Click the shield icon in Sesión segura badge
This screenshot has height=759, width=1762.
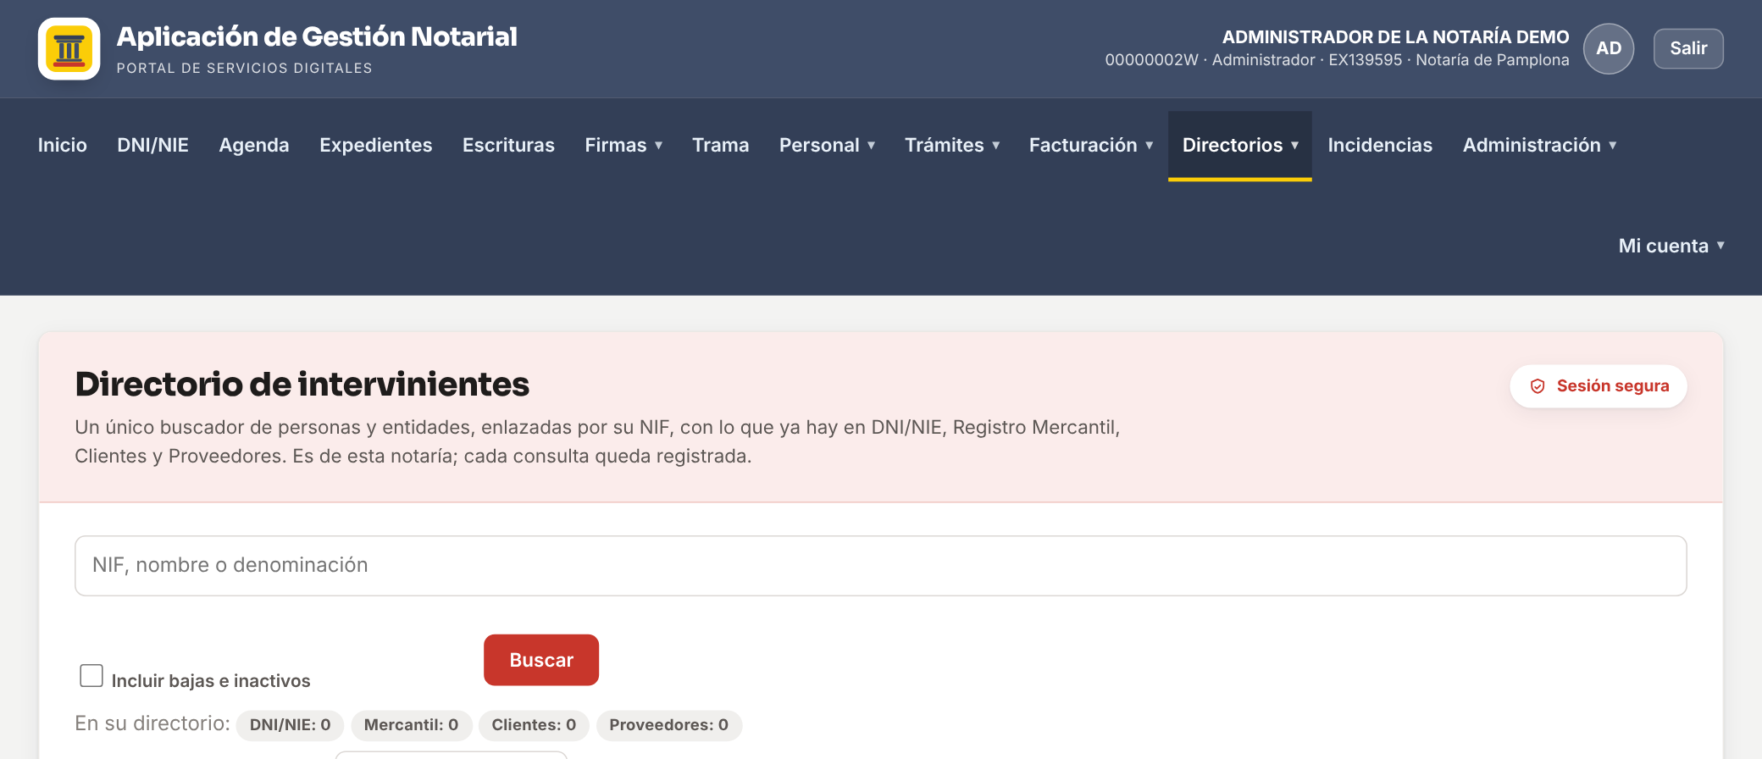pyautogui.click(x=1538, y=386)
